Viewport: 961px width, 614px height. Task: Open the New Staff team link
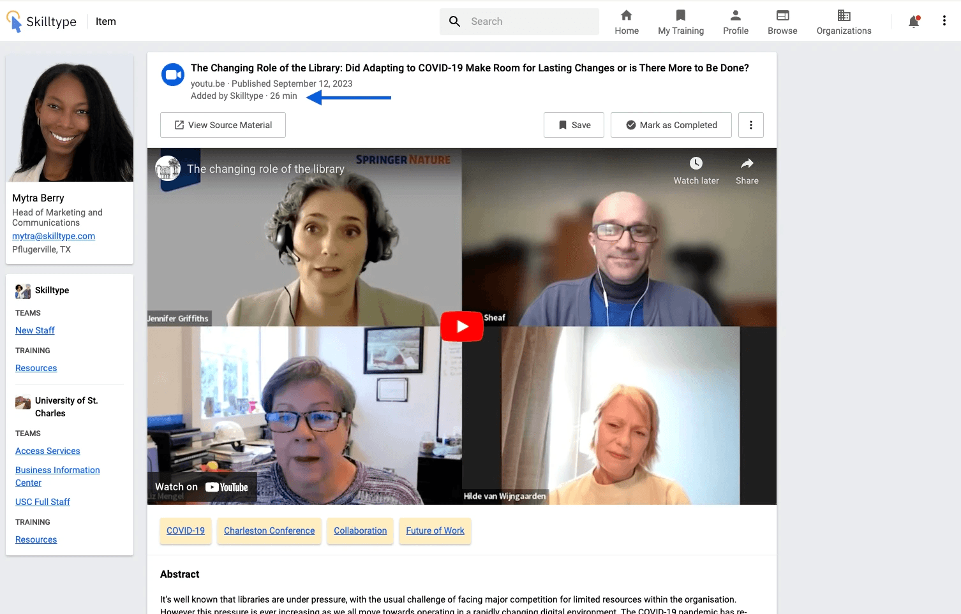click(x=35, y=330)
